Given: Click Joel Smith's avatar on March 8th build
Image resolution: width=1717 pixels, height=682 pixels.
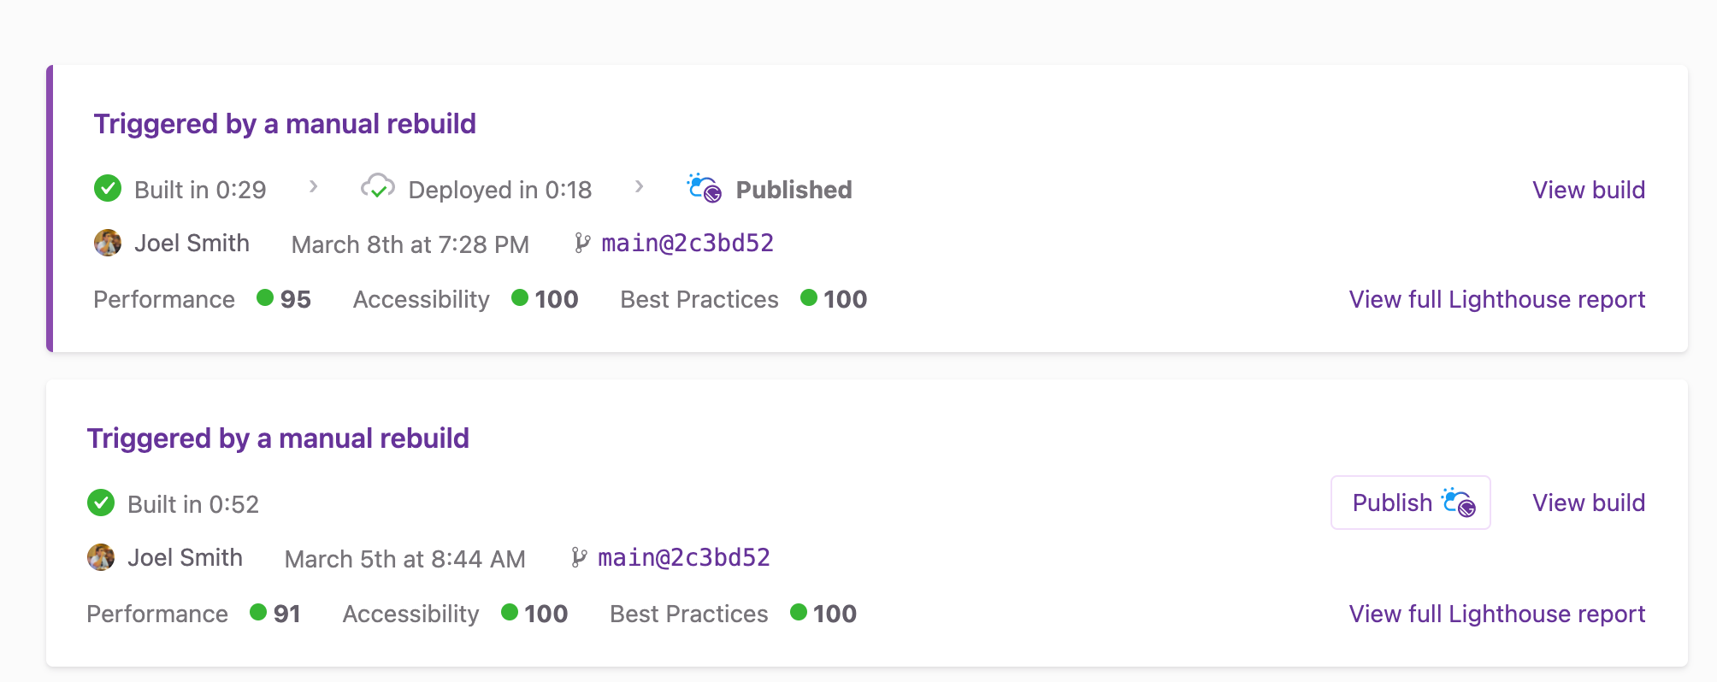Looking at the screenshot, I should point(108,243).
